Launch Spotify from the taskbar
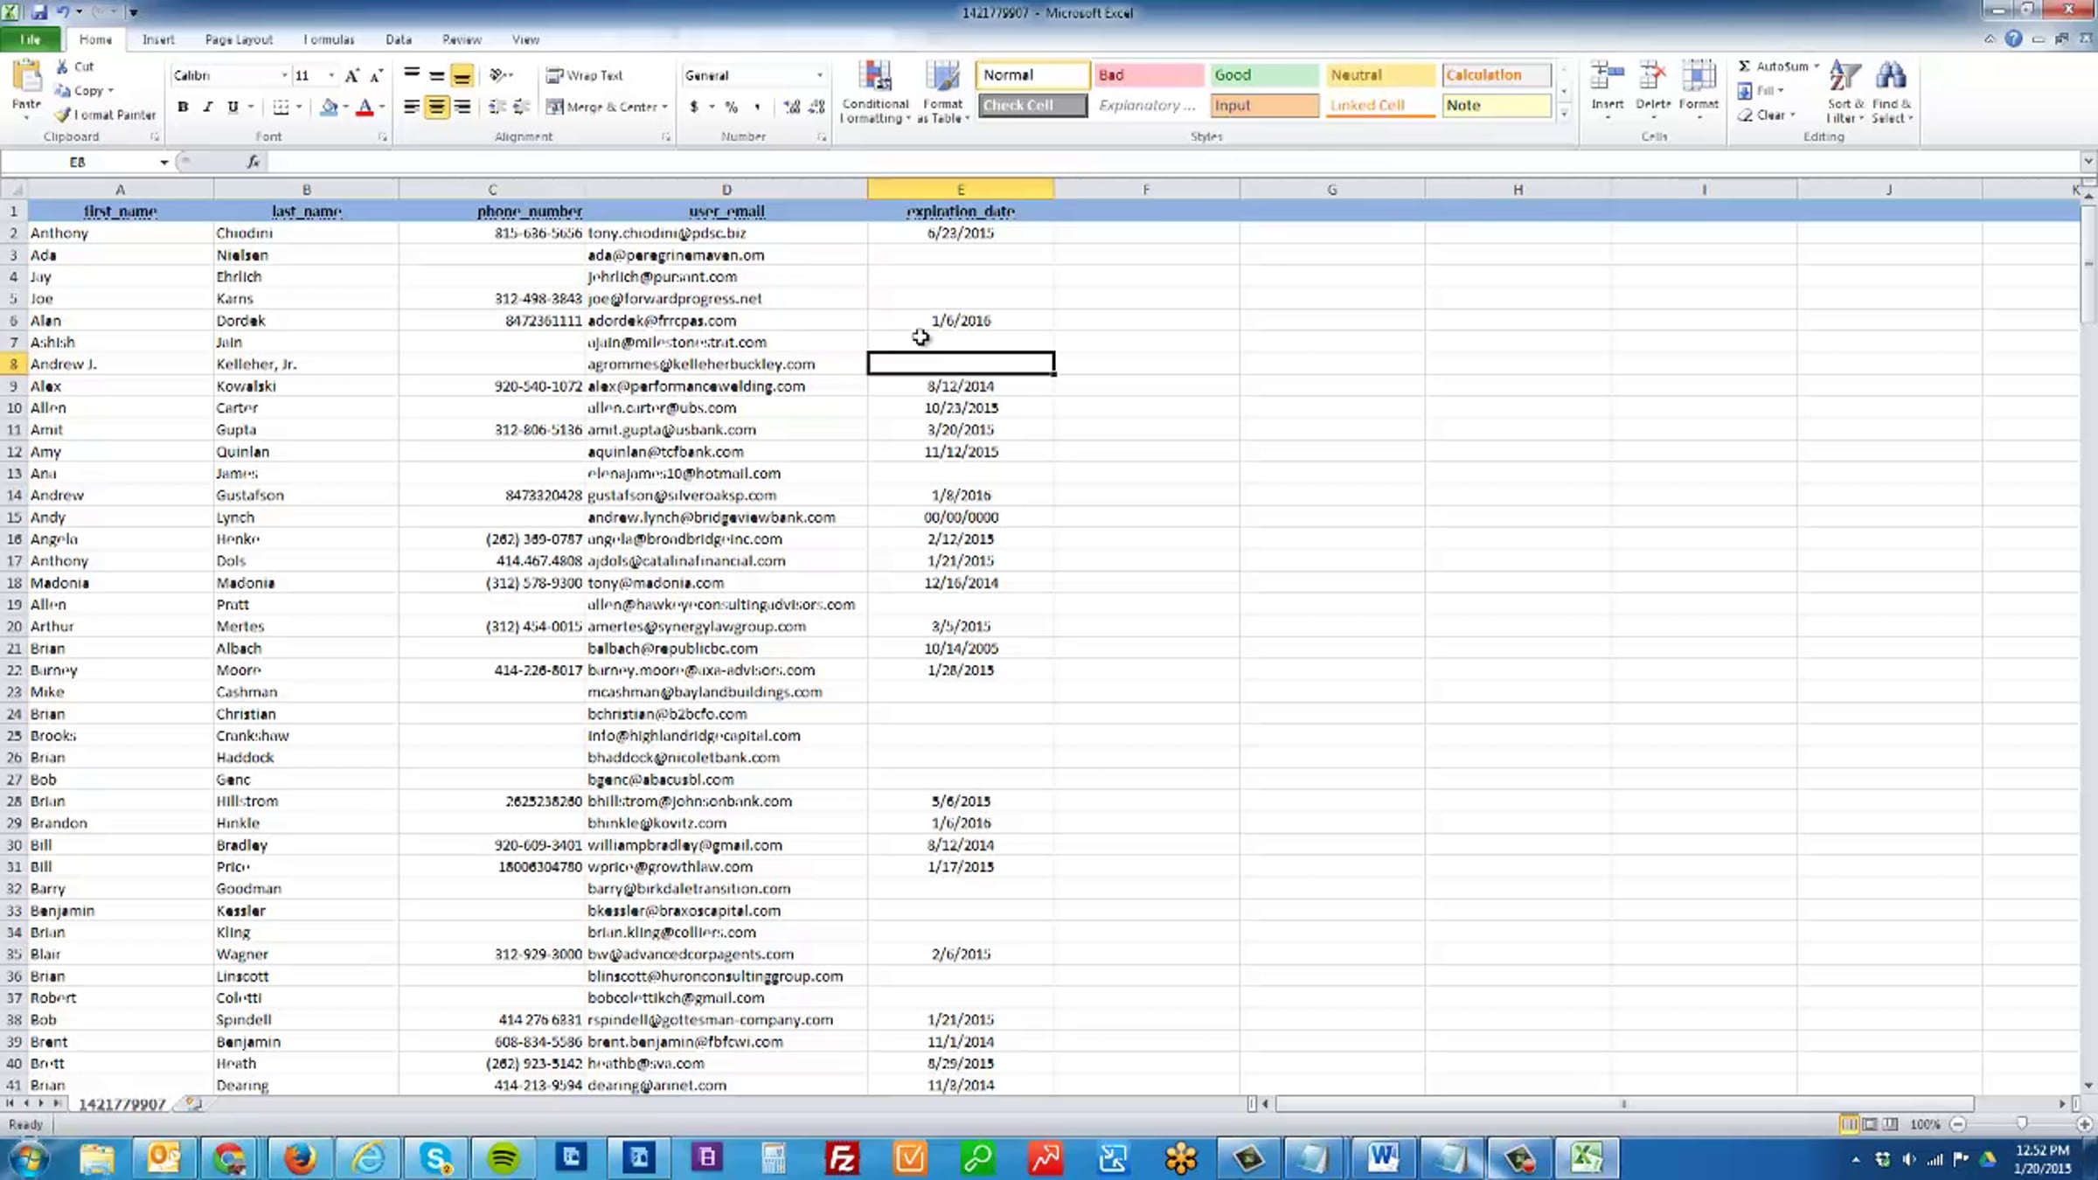2098x1180 pixels. (x=504, y=1159)
